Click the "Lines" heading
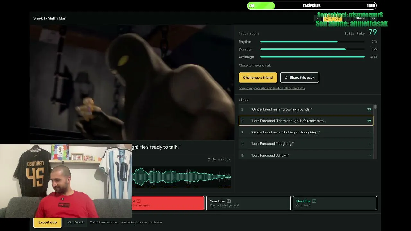 [x=243, y=100]
